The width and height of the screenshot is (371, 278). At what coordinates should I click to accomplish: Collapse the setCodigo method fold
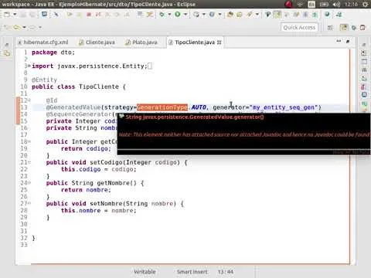29,162
